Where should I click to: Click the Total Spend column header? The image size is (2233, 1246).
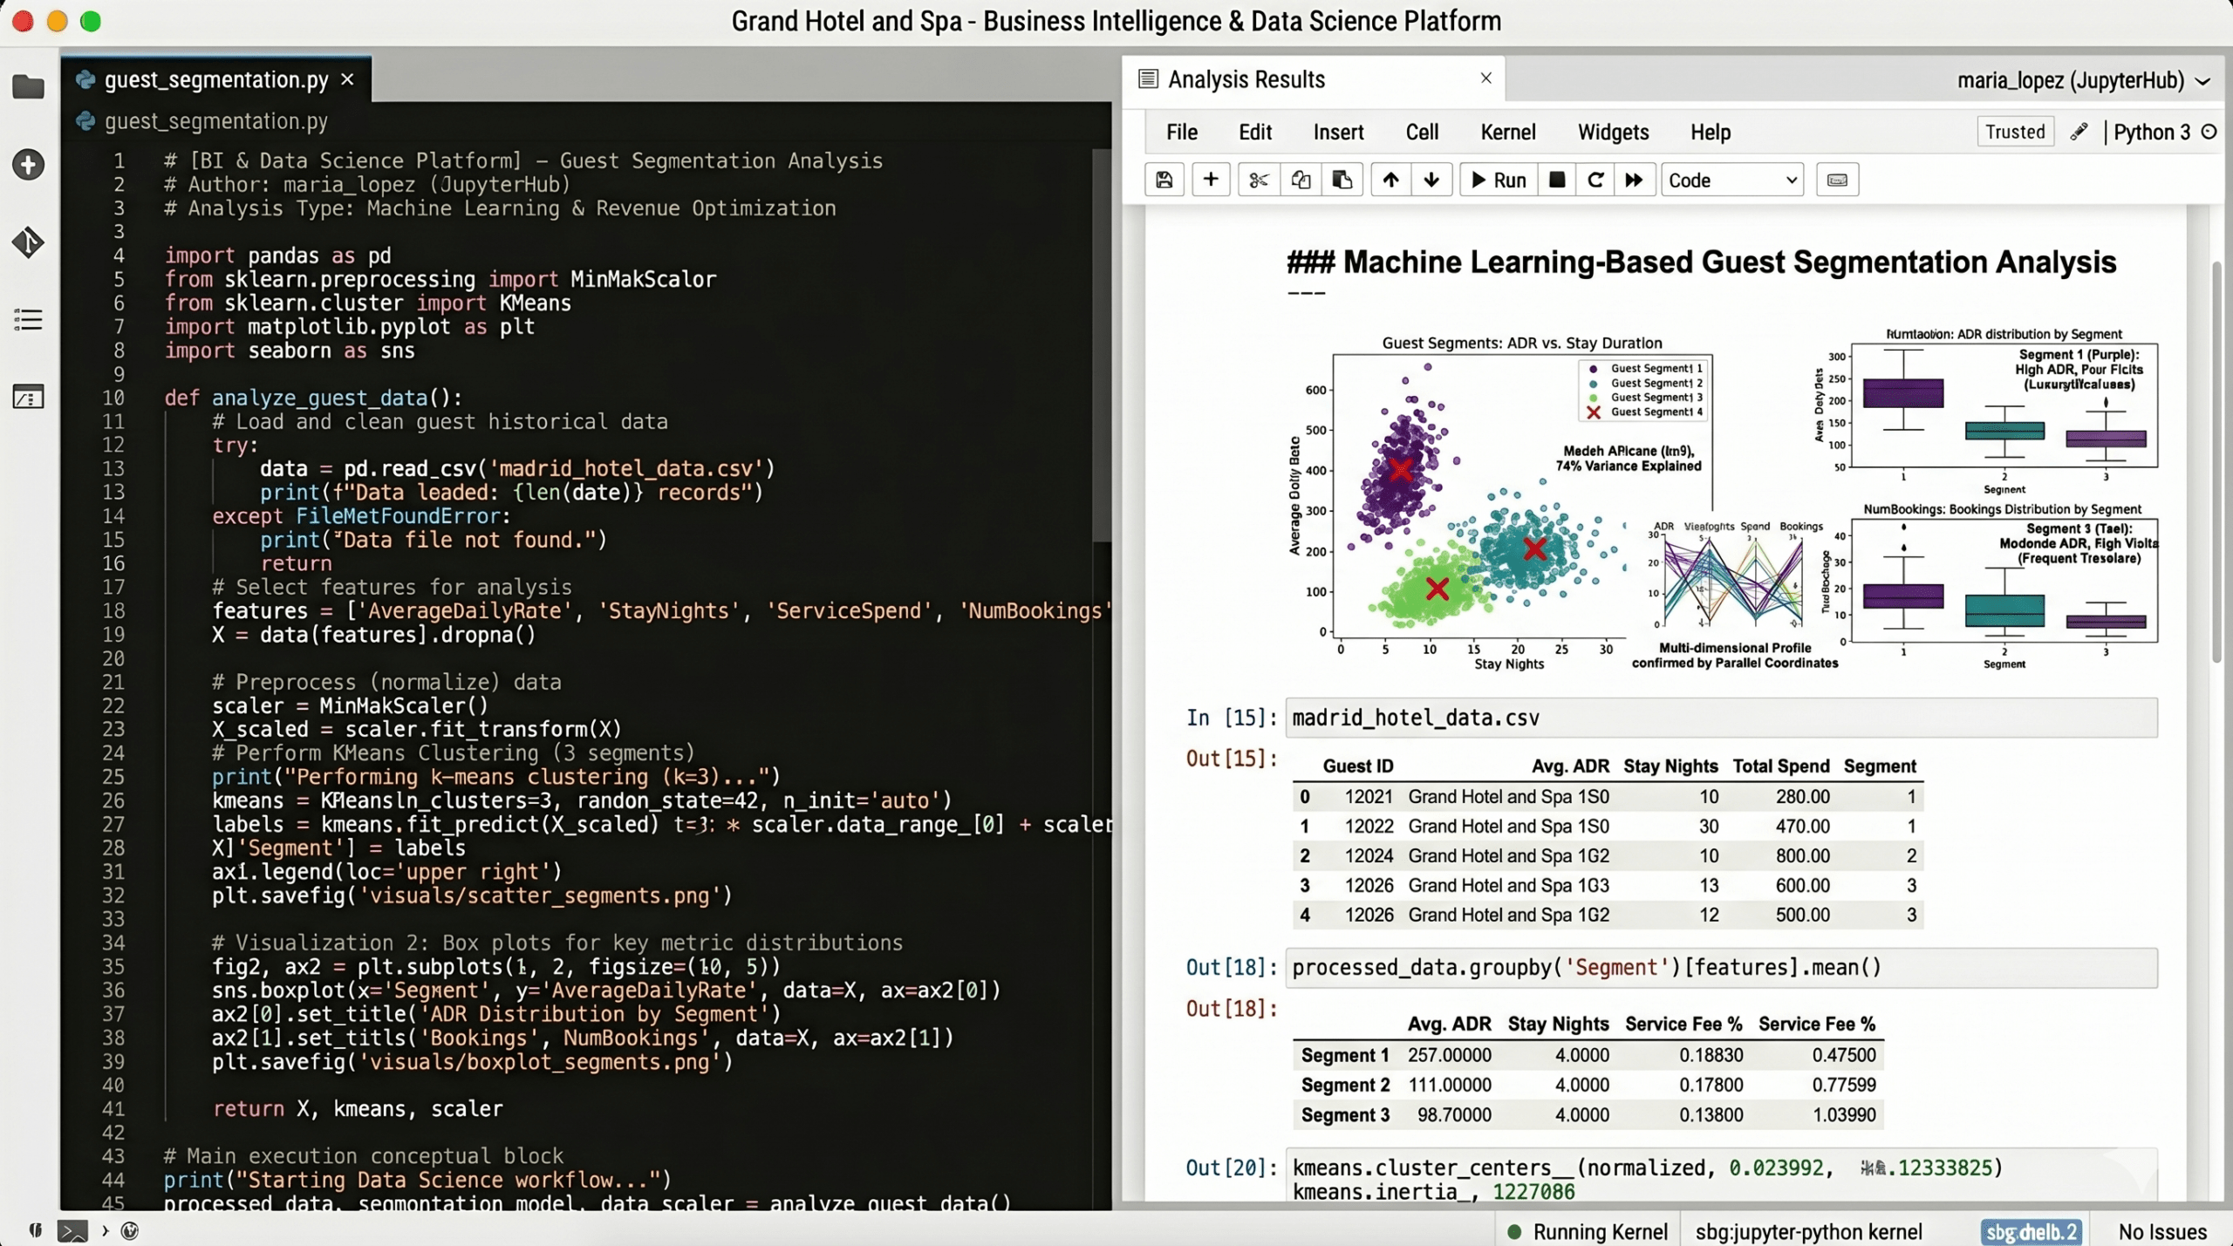pyautogui.click(x=1780, y=766)
